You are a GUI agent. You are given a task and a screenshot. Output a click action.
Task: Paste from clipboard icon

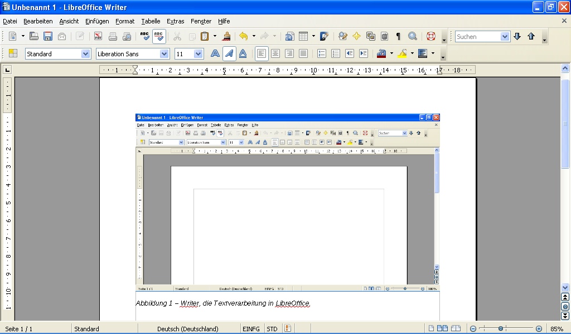coord(205,36)
